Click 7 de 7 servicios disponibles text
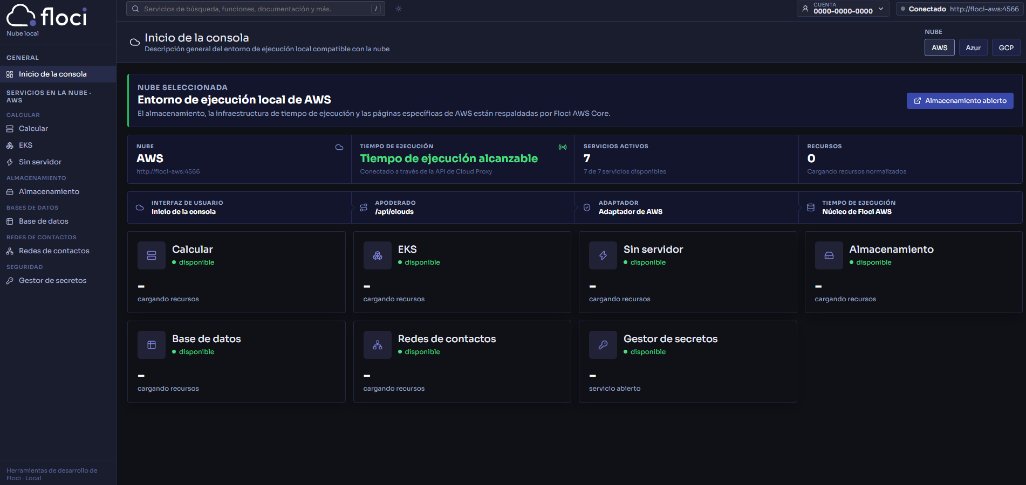 pyautogui.click(x=625, y=171)
